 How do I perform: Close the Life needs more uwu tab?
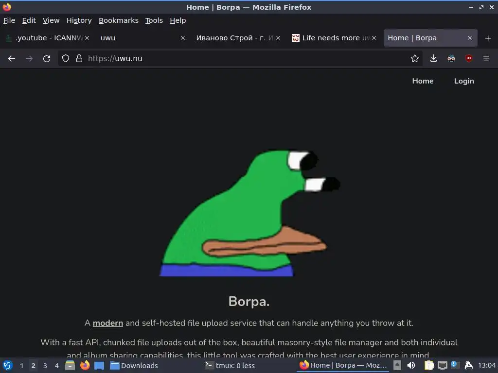coord(374,38)
